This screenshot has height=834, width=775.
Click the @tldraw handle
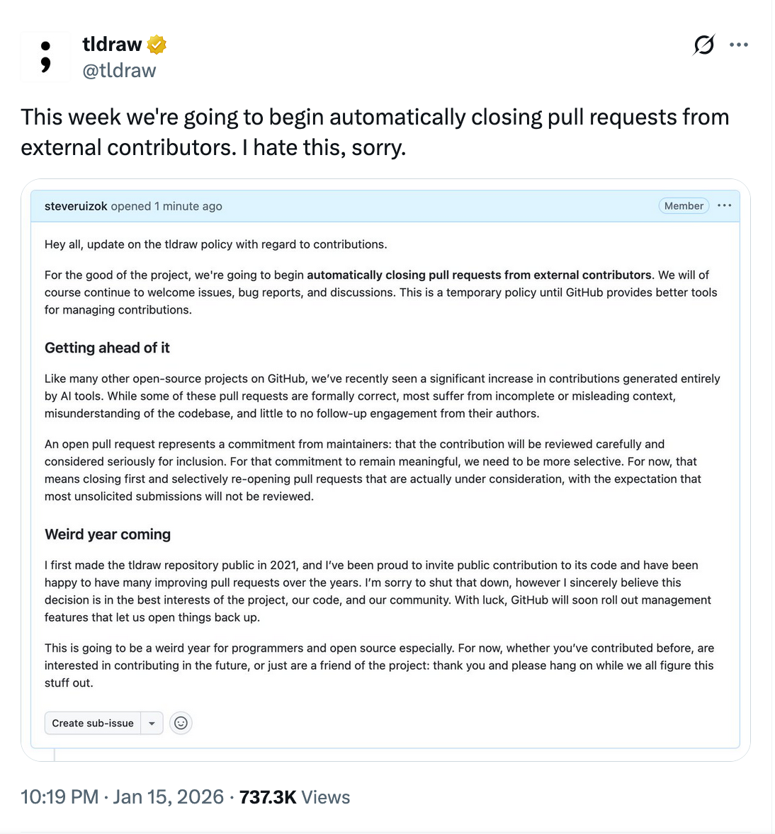point(119,71)
